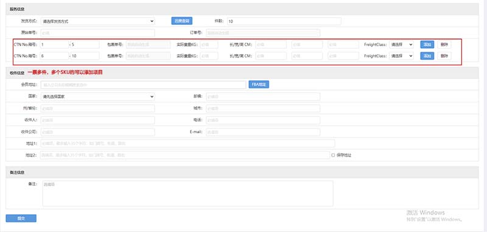Screen dimensions: 487x232
Task: Focus the 电话 phone number field
Action: click(x=263, y=120)
